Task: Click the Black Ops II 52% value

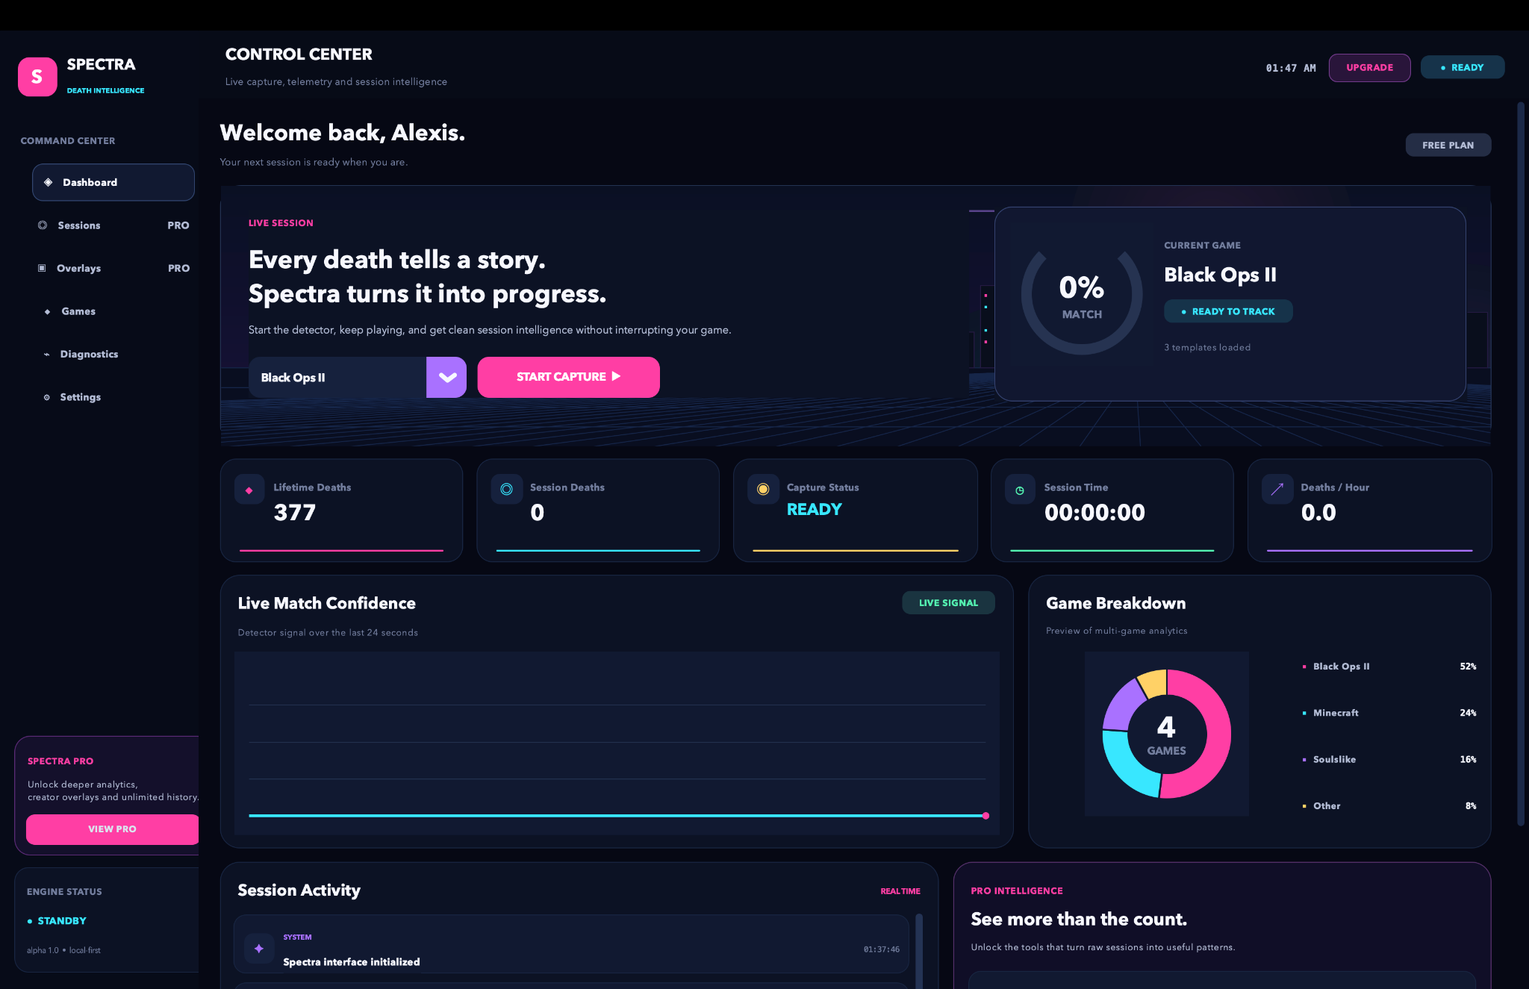Action: 1468,667
